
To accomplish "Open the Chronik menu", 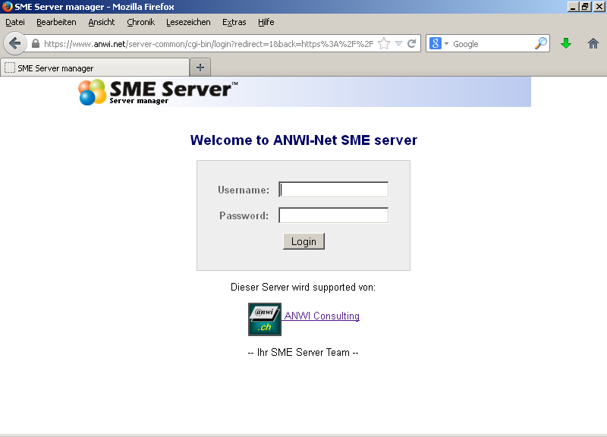I will [x=140, y=22].
